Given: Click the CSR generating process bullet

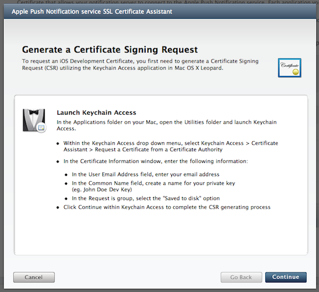Looking at the screenshot, I should point(167,207).
